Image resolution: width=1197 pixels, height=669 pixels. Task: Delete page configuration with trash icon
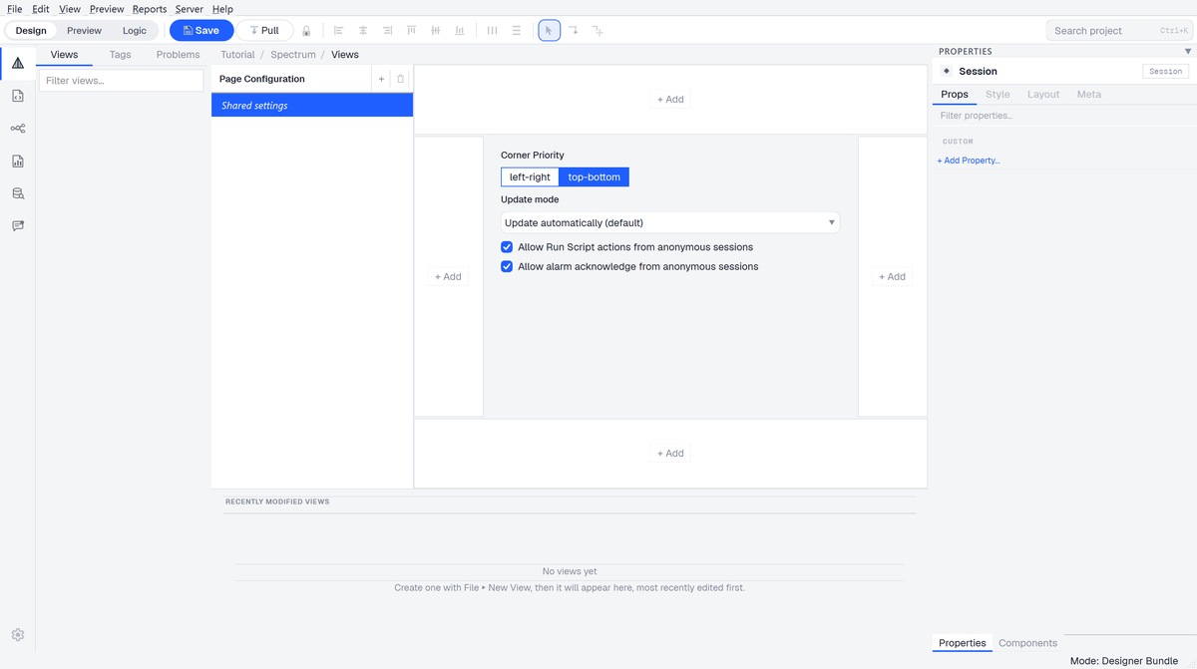[x=401, y=79]
